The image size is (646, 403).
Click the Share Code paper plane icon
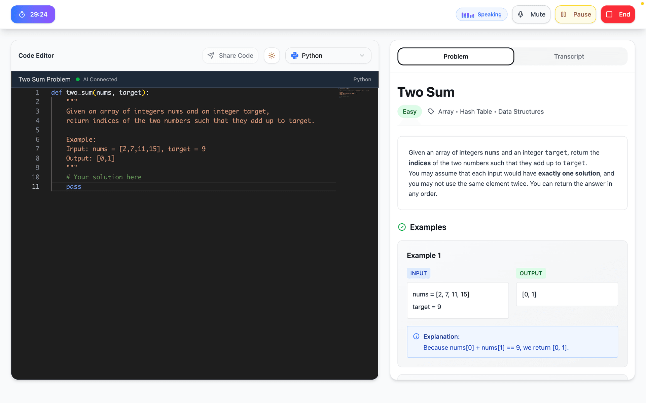211,55
